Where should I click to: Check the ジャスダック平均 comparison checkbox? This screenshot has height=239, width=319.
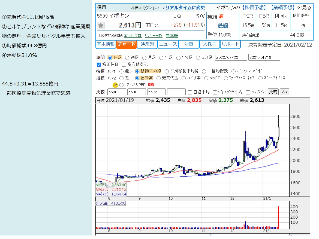(x=215, y=92)
